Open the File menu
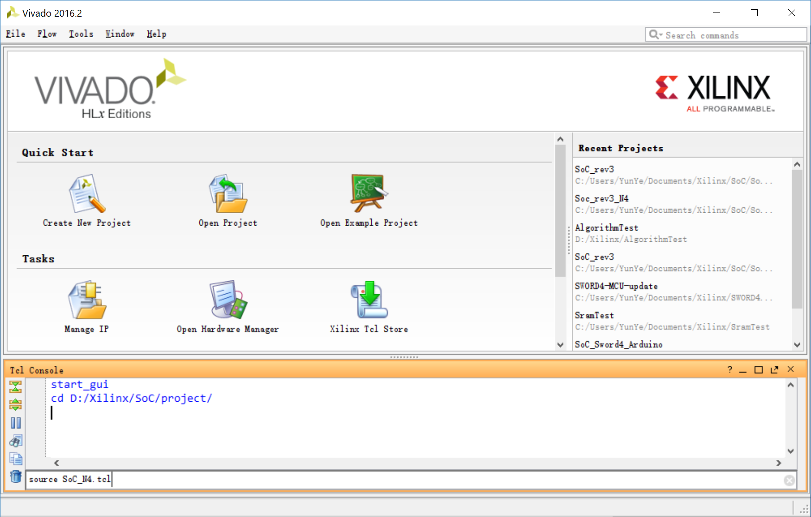Image resolution: width=811 pixels, height=517 pixels. coord(15,34)
